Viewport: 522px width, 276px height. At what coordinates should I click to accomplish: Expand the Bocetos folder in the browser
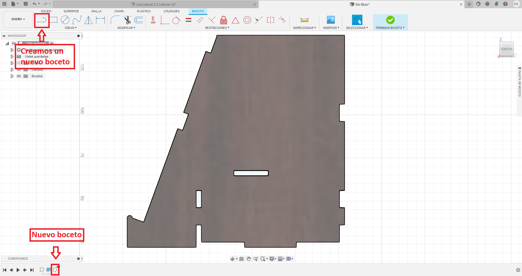pos(12,76)
